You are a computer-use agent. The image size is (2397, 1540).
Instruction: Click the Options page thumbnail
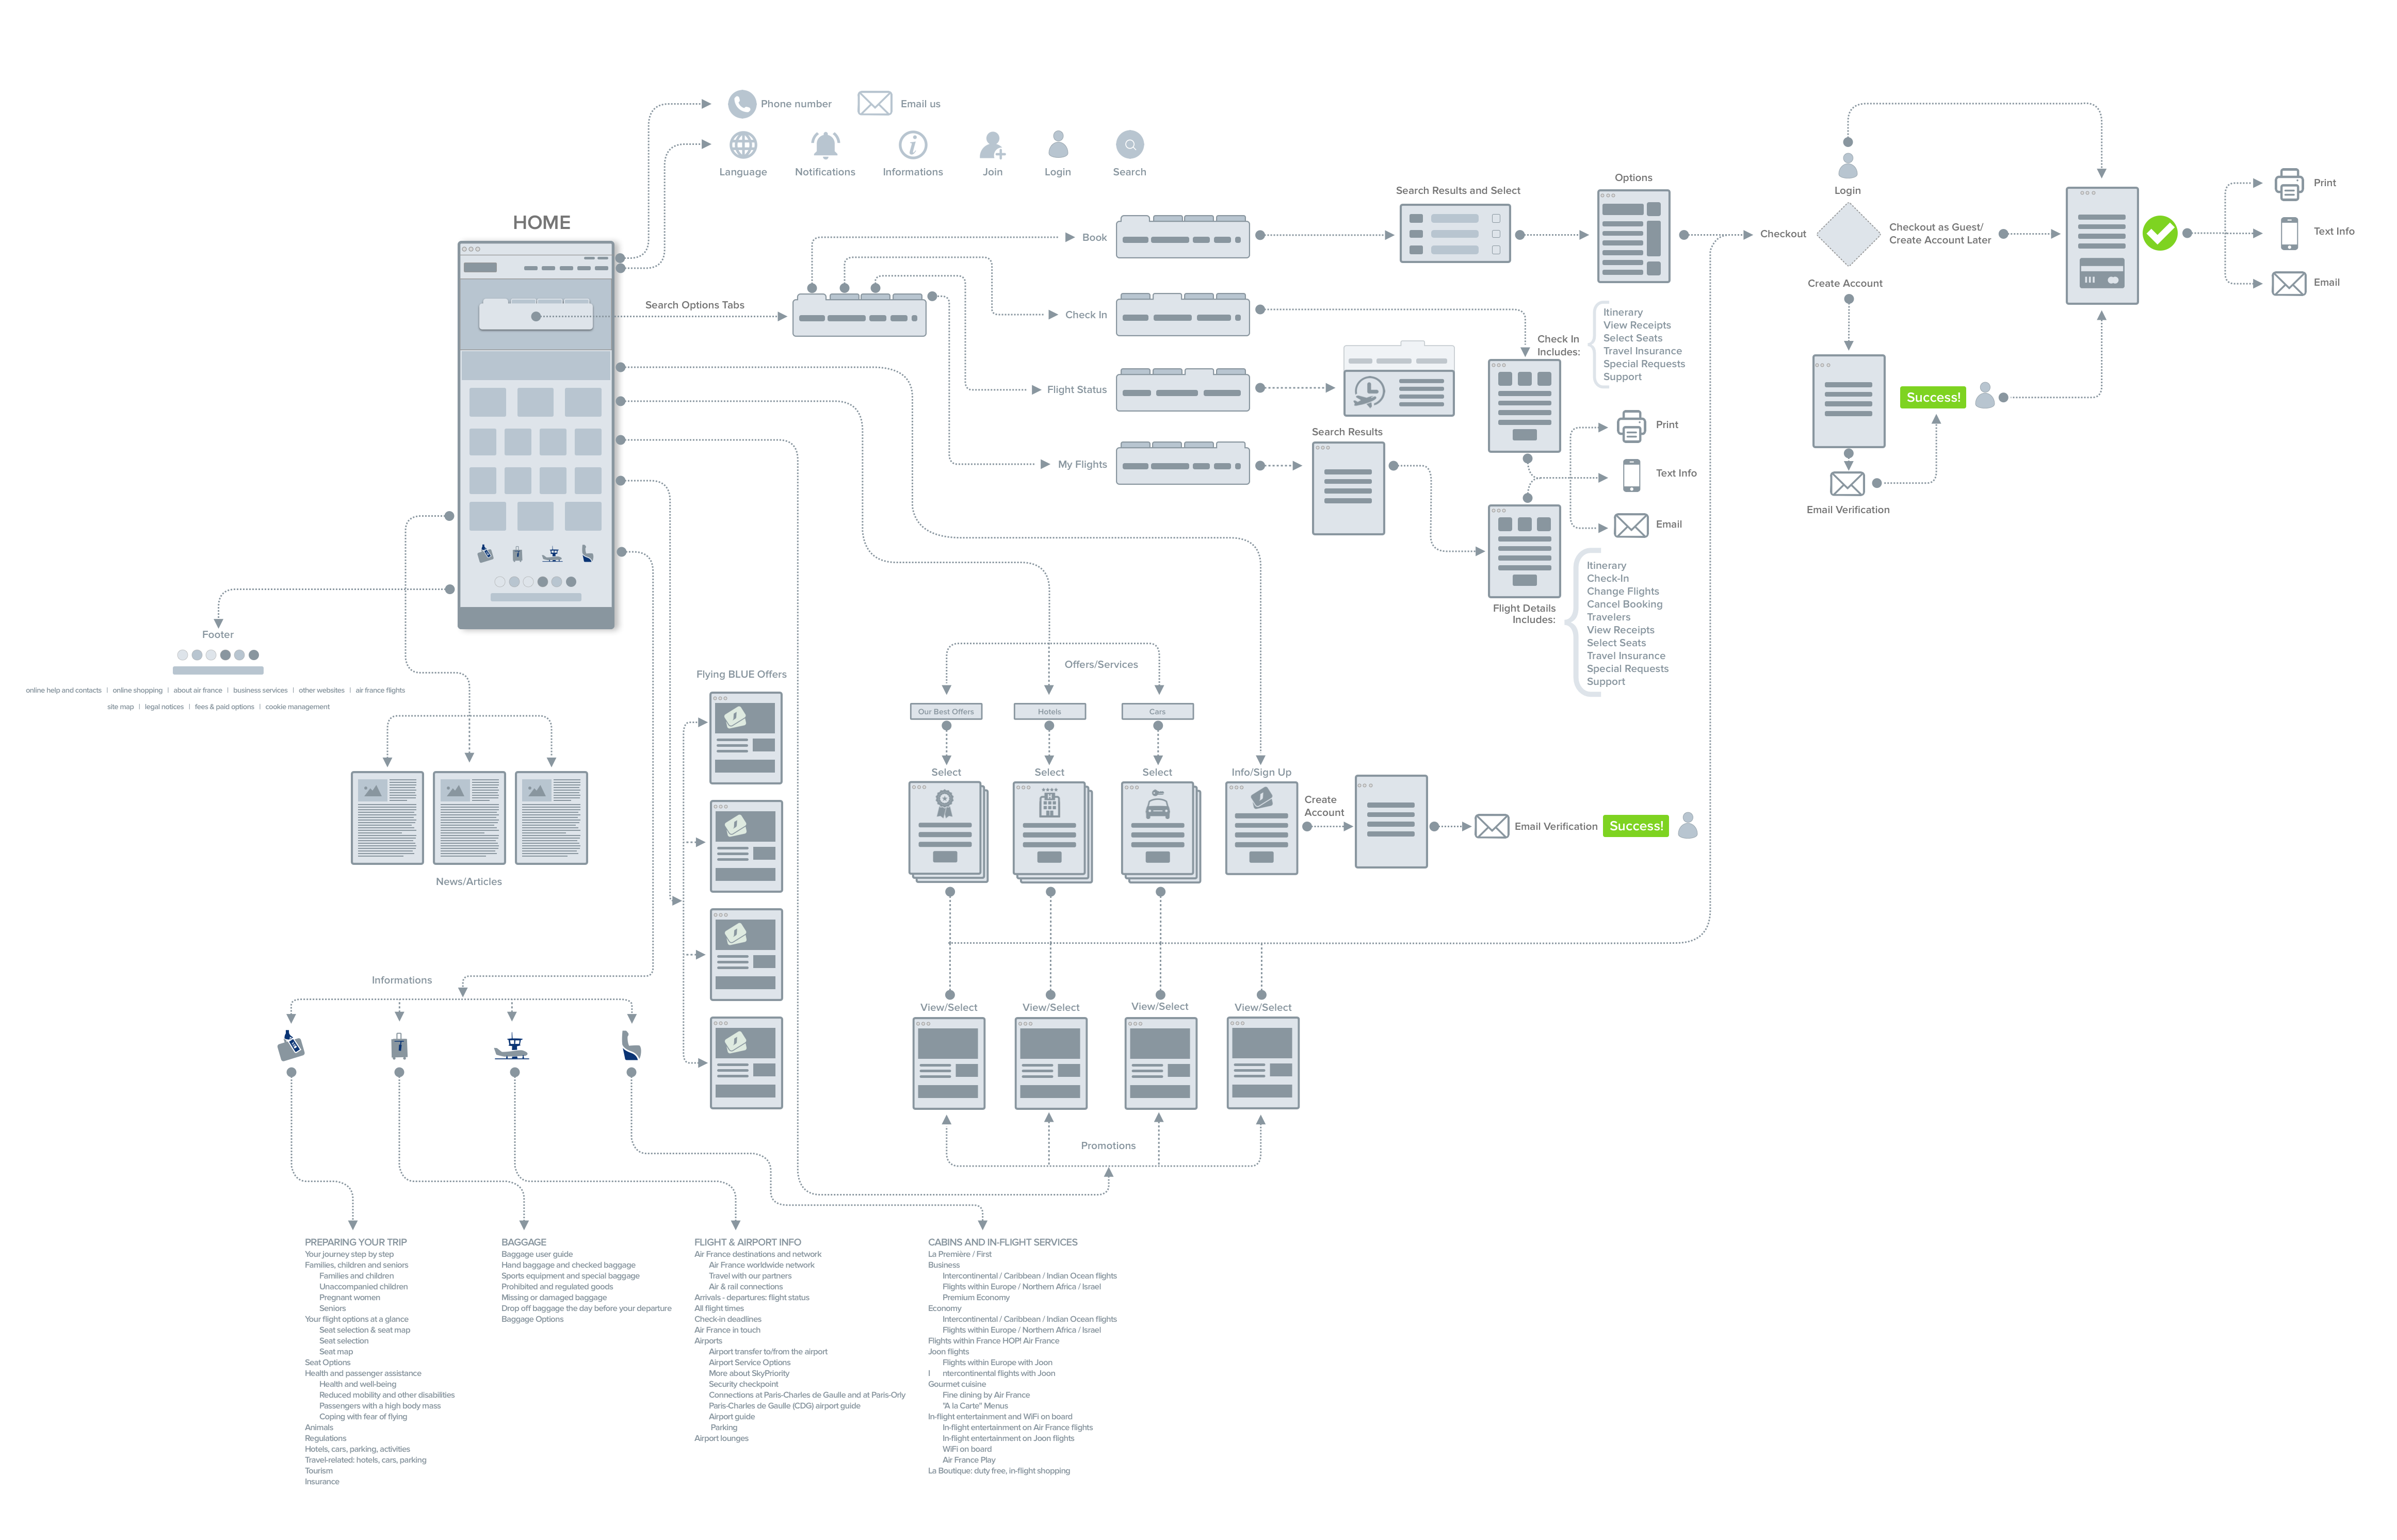click(x=1633, y=236)
